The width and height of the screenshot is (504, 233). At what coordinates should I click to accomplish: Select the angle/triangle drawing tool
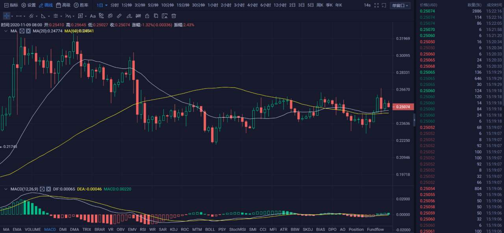coord(43,16)
